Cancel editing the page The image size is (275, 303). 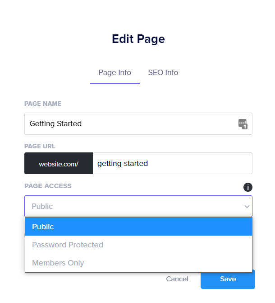(x=177, y=279)
